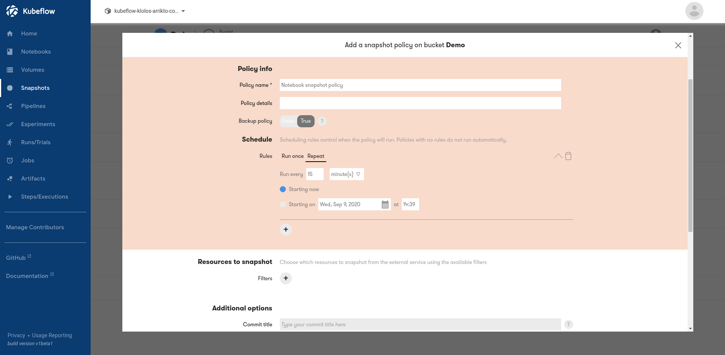Viewport: 725px width, 355px height.
Task: Focus the Policy name field
Action: point(420,85)
